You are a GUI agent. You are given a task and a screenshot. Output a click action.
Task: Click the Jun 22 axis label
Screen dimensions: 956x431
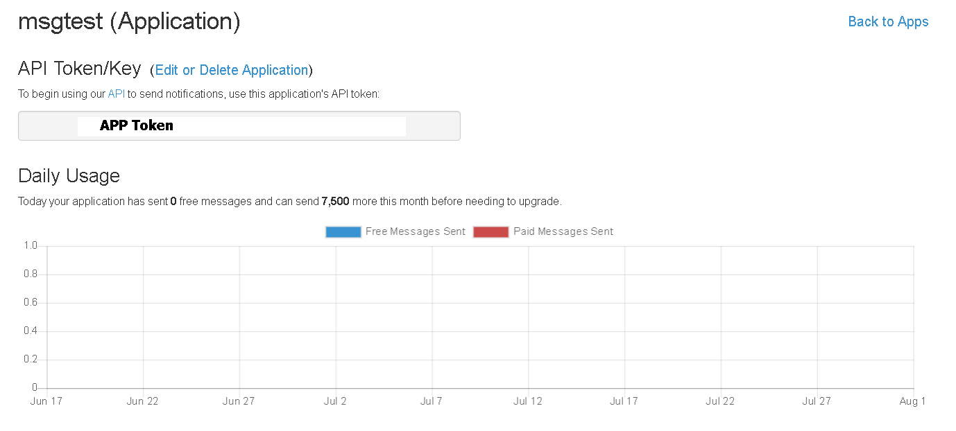click(x=143, y=401)
